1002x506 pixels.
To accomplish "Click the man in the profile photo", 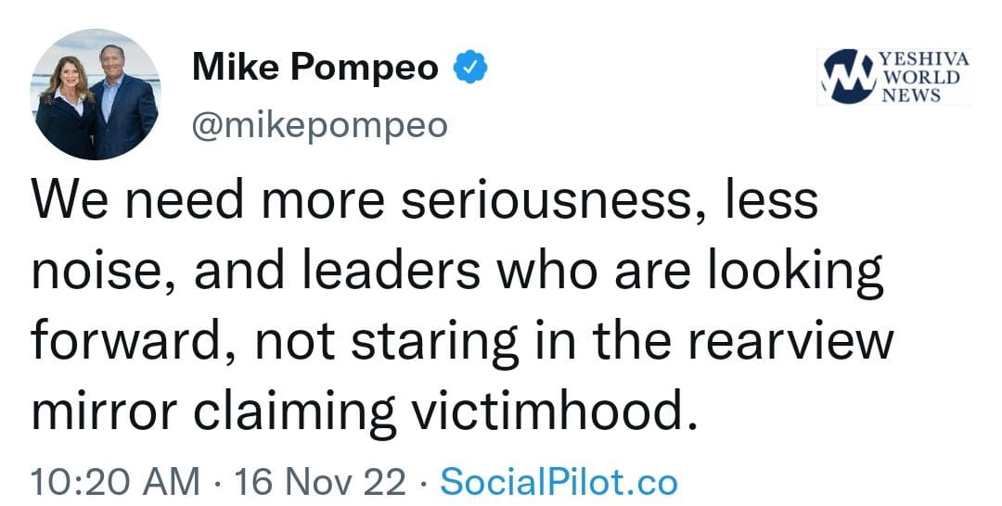I will click(119, 102).
